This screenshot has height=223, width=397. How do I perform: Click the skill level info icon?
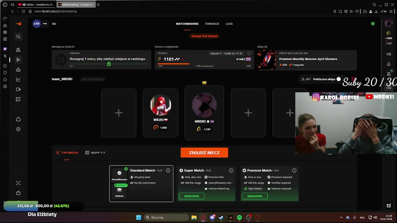(x=249, y=53)
